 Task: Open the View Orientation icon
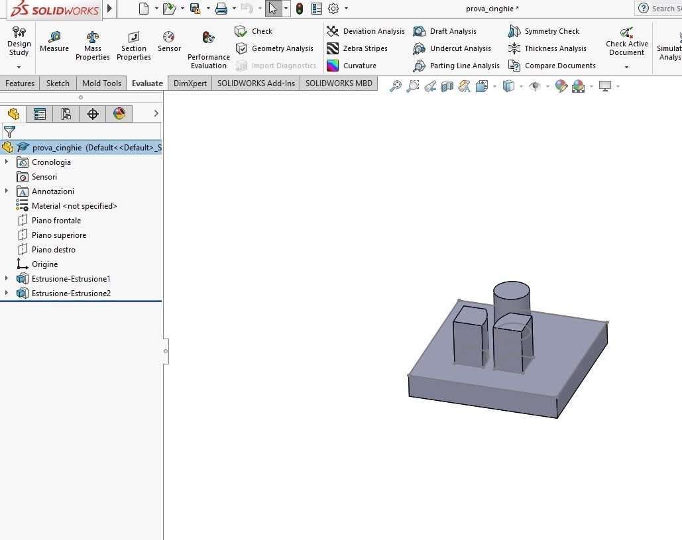(x=482, y=86)
